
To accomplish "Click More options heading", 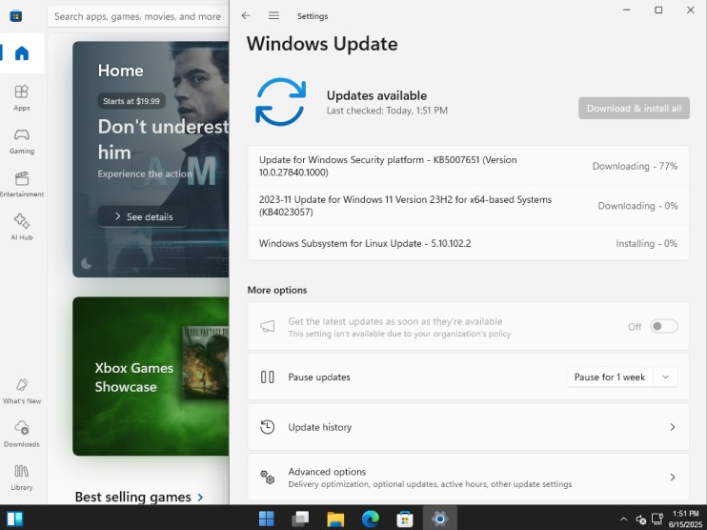I will click(x=277, y=290).
